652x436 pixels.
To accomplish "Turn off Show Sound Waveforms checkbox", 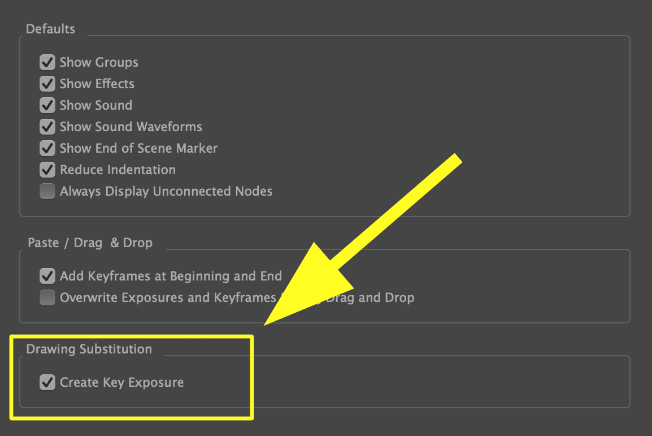I will pos(47,127).
